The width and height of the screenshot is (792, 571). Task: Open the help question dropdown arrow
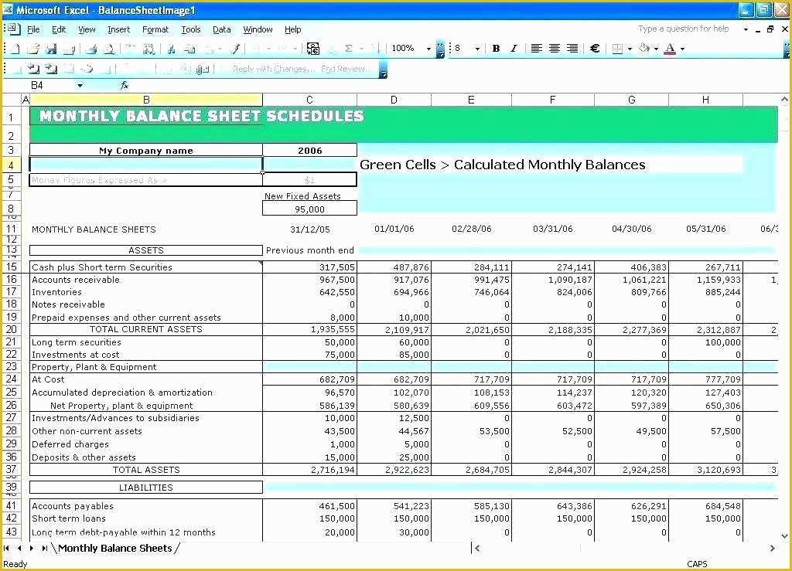(x=746, y=29)
